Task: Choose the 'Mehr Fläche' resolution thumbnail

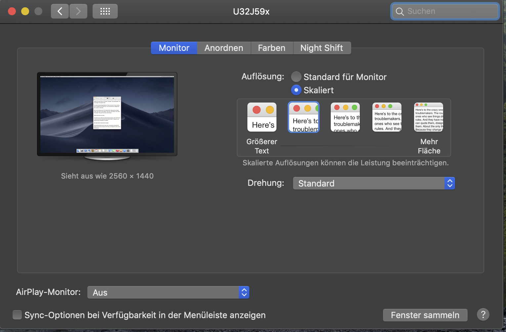Action: click(x=429, y=117)
